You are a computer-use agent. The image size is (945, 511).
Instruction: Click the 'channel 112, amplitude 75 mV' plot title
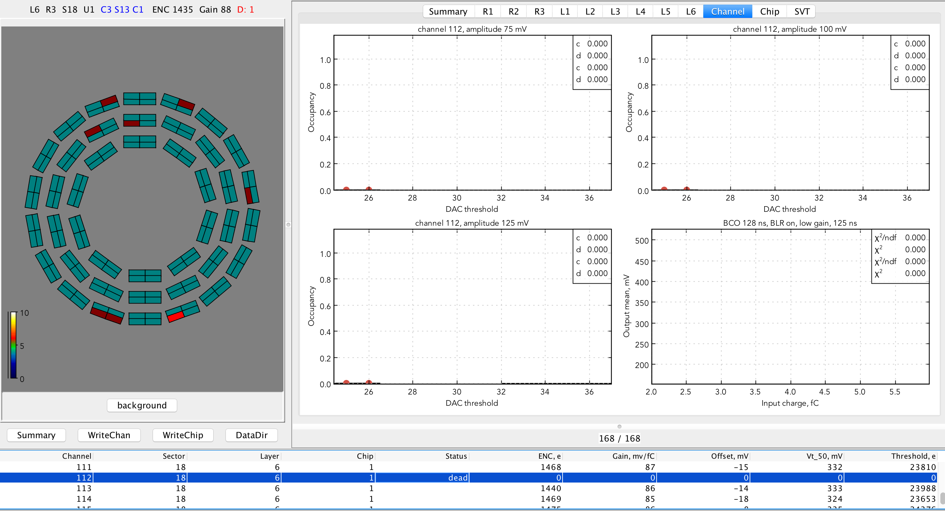472,29
